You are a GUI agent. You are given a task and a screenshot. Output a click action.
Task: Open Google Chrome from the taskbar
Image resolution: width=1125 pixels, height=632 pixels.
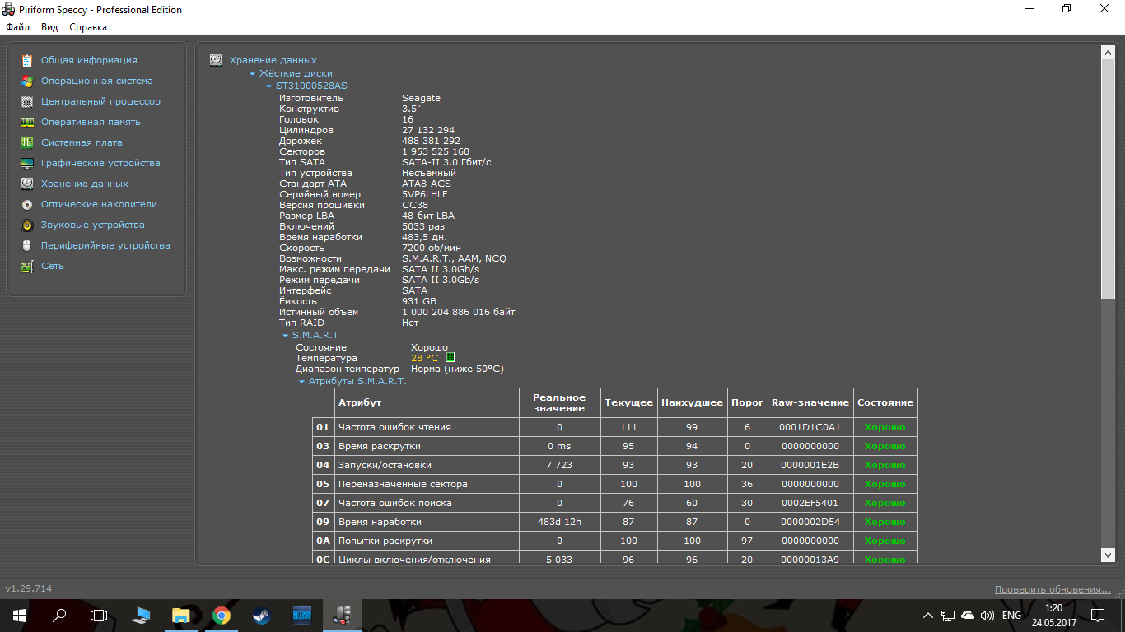pyautogui.click(x=221, y=615)
